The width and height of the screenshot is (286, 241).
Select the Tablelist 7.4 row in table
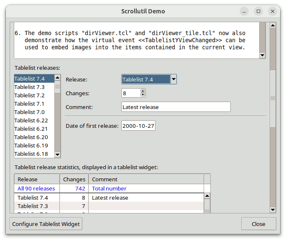coord(37,198)
